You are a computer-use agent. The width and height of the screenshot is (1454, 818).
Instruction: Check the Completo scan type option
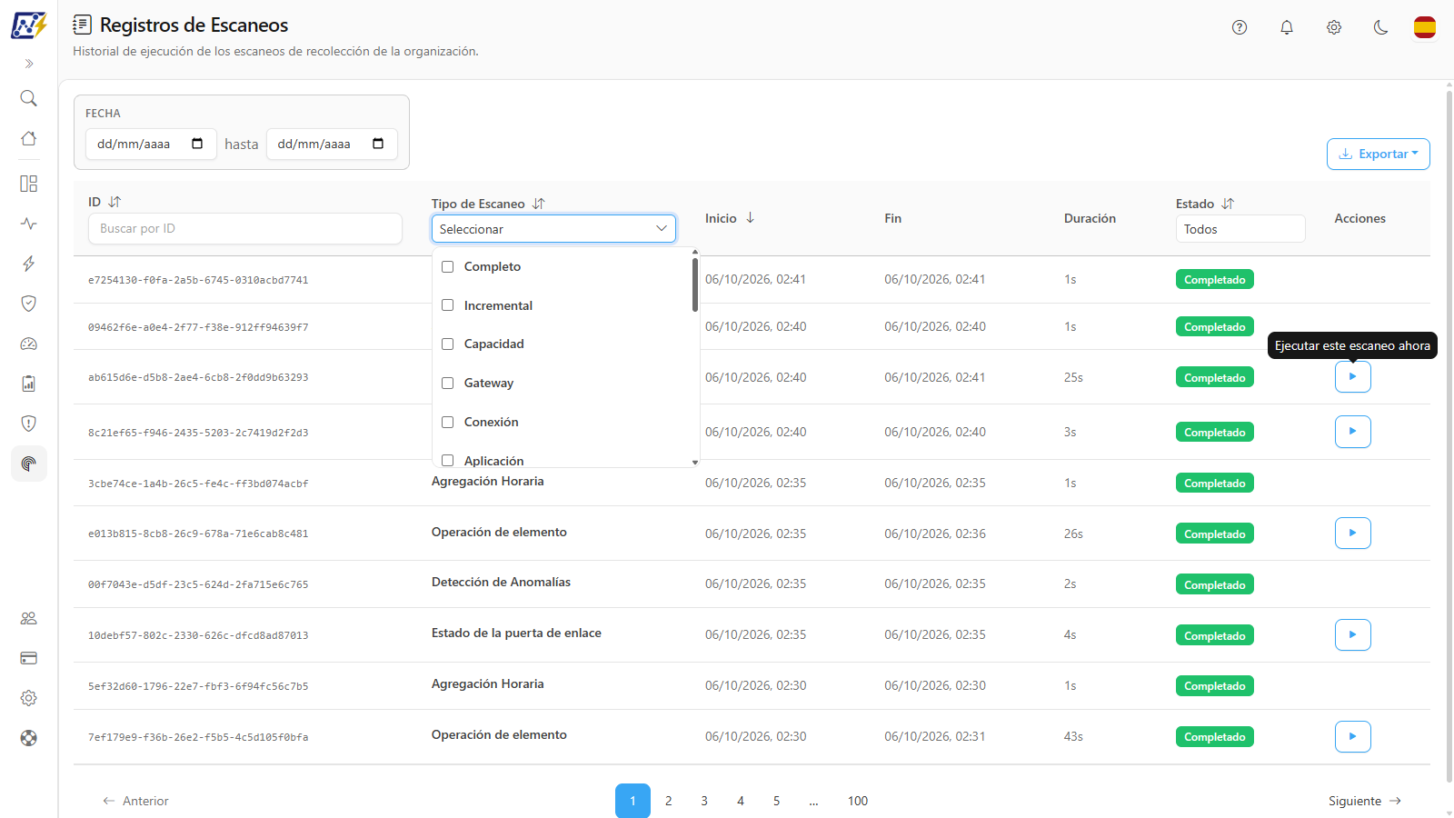(447, 266)
